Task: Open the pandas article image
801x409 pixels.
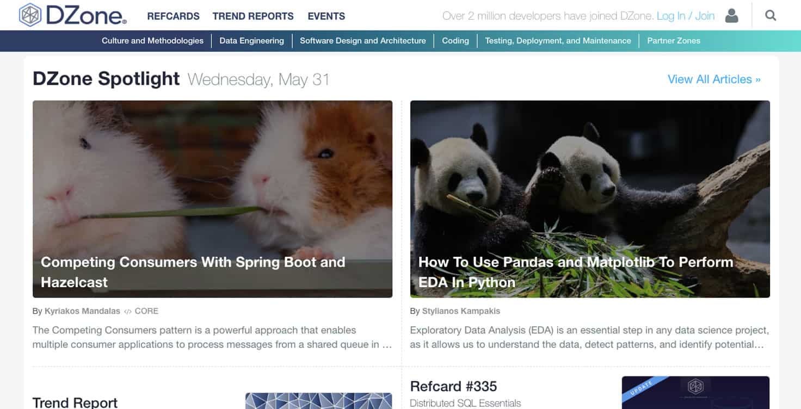Action: 590,199
